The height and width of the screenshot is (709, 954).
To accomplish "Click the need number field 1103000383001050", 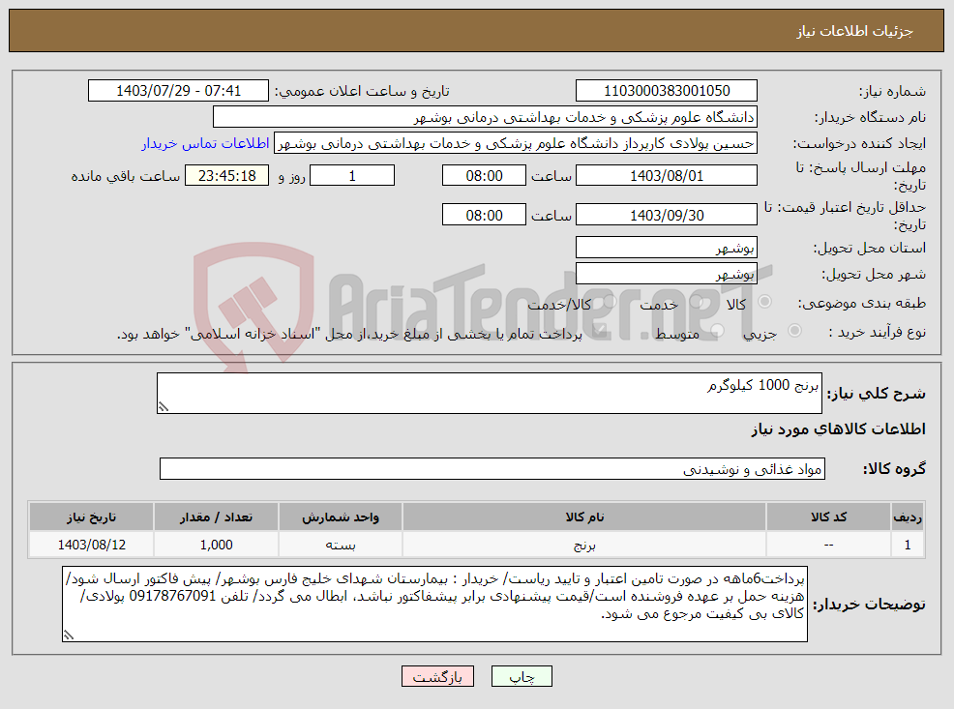I will (667, 91).
